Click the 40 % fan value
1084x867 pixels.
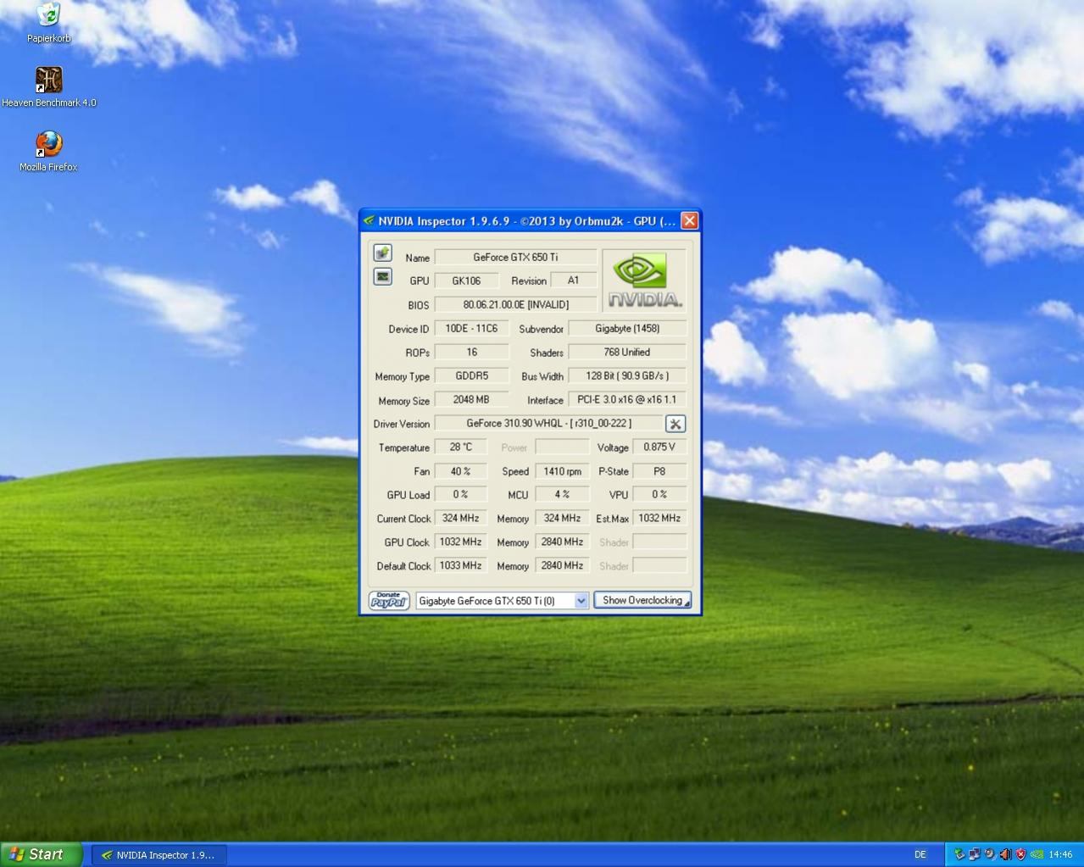pyautogui.click(x=461, y=470)
